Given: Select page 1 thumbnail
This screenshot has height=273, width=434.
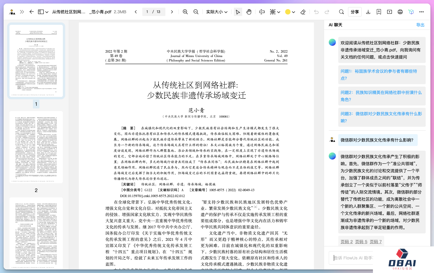Looking at the screenshot, I should pyautogui.click(x=36, y=61).
